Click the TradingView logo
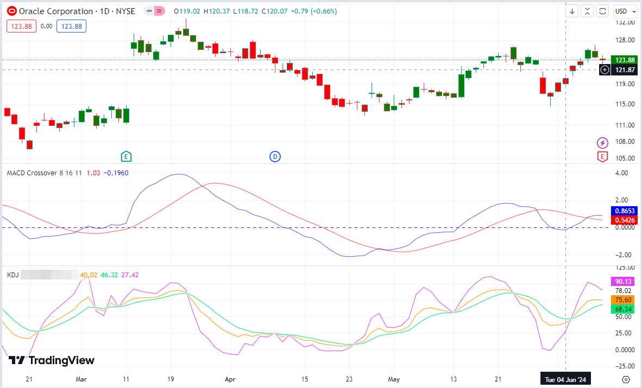The image size is (642, 388). pos(52,360)
